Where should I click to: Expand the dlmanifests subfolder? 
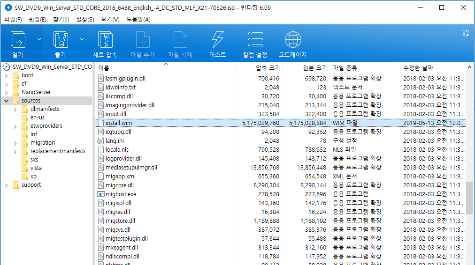[x=15, y=110]
